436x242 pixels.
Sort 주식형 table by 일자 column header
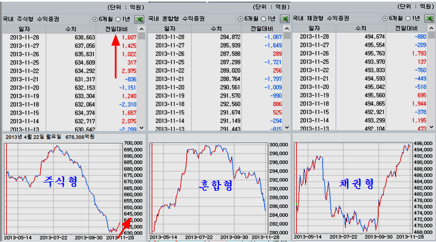coord(24,28)
